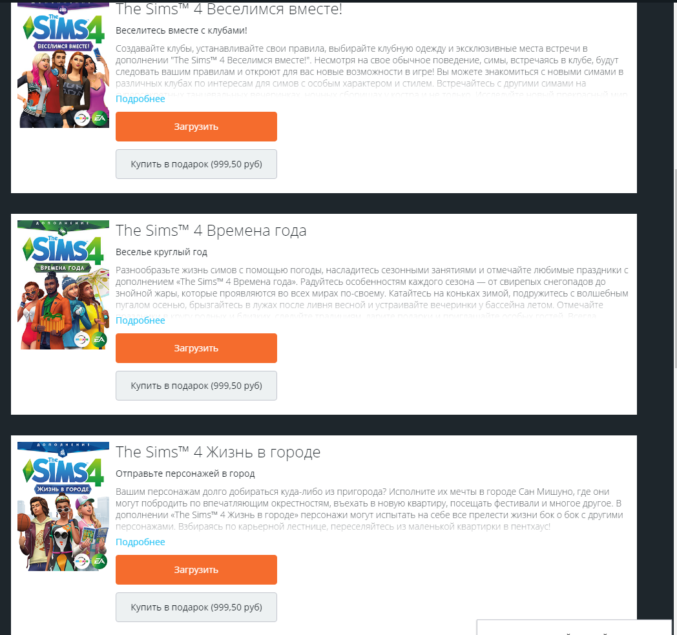
Task: Buy Времена года as a gift
Action: click(196, 386)
